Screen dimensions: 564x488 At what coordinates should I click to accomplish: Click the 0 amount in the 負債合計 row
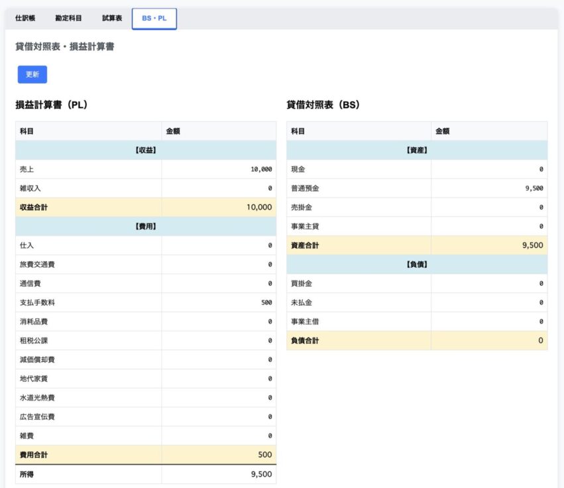click(541, 340)
